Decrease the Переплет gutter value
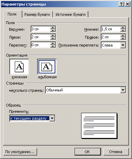The height and width of the screenshot is (159, 132). point(53,46)
